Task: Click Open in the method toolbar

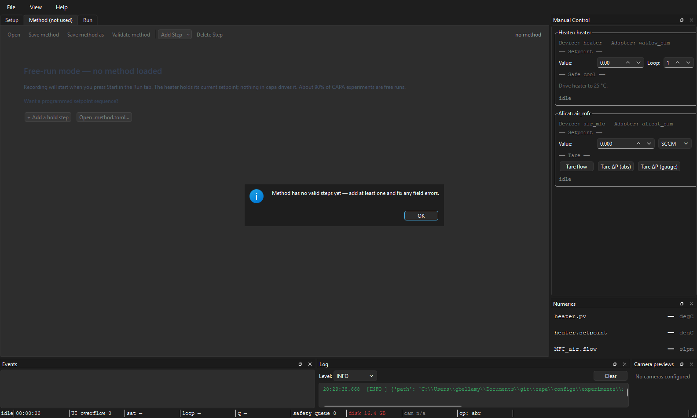Action: (x=14, y=35)
